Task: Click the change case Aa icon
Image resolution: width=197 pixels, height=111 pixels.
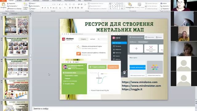Action: pos(60,8)
